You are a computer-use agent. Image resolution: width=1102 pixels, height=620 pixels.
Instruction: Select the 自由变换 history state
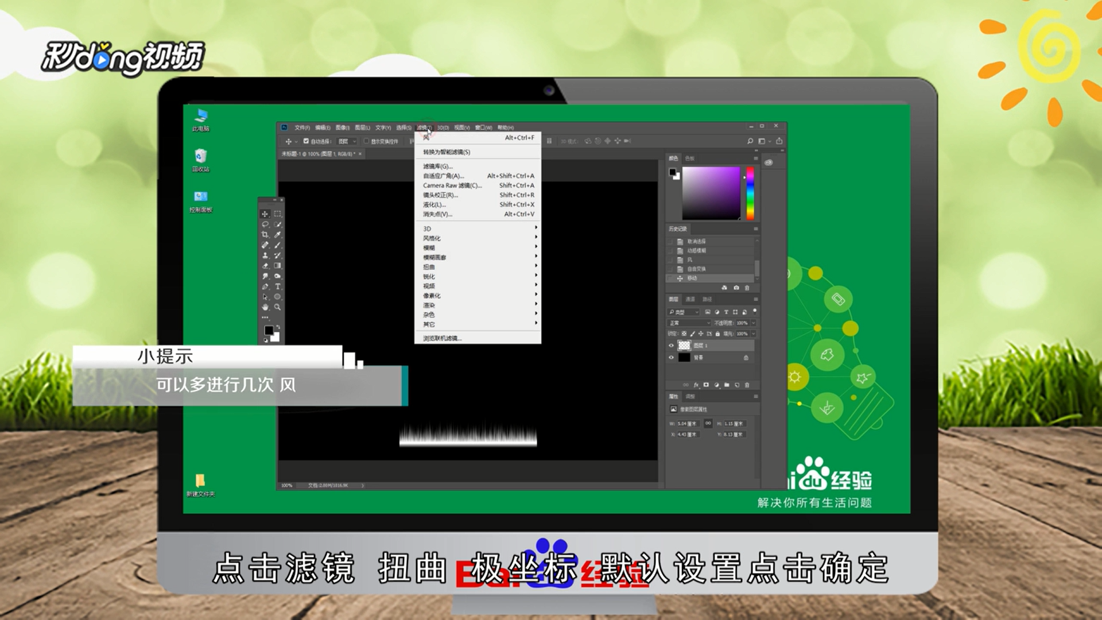(x=696, y=269)
